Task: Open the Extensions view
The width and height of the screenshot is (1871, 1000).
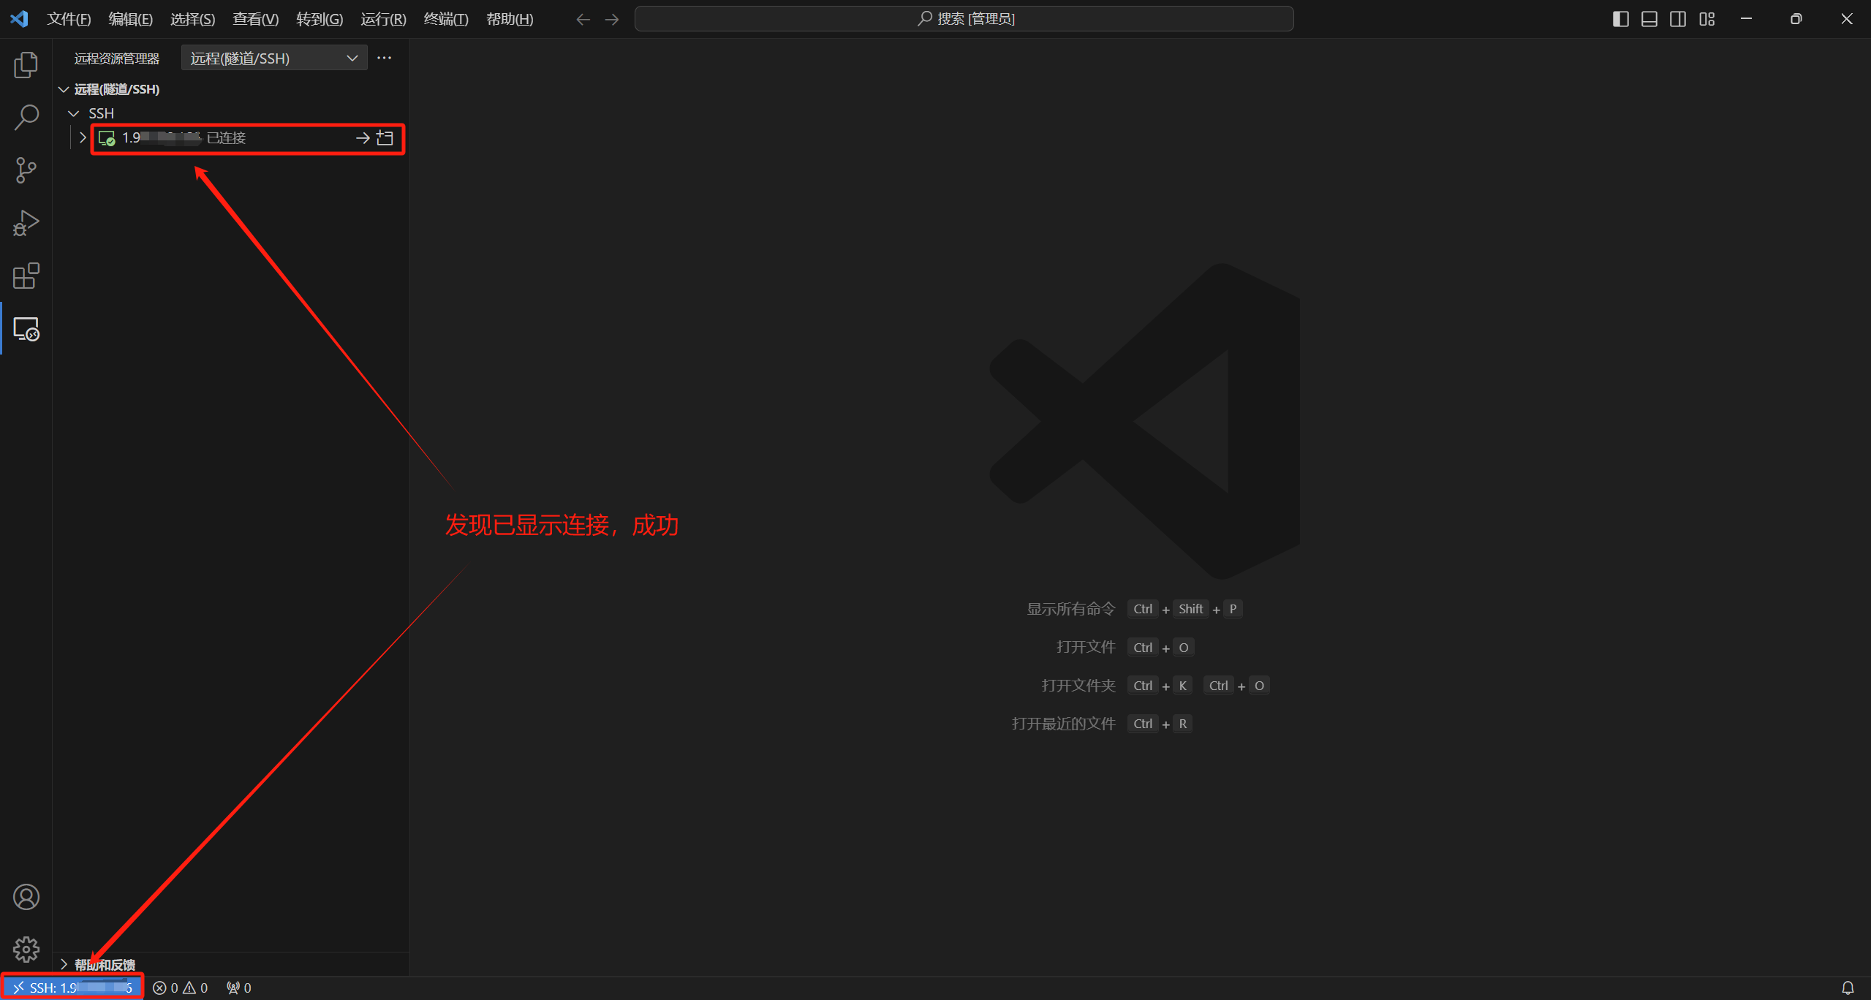Action: pos(26,276)
